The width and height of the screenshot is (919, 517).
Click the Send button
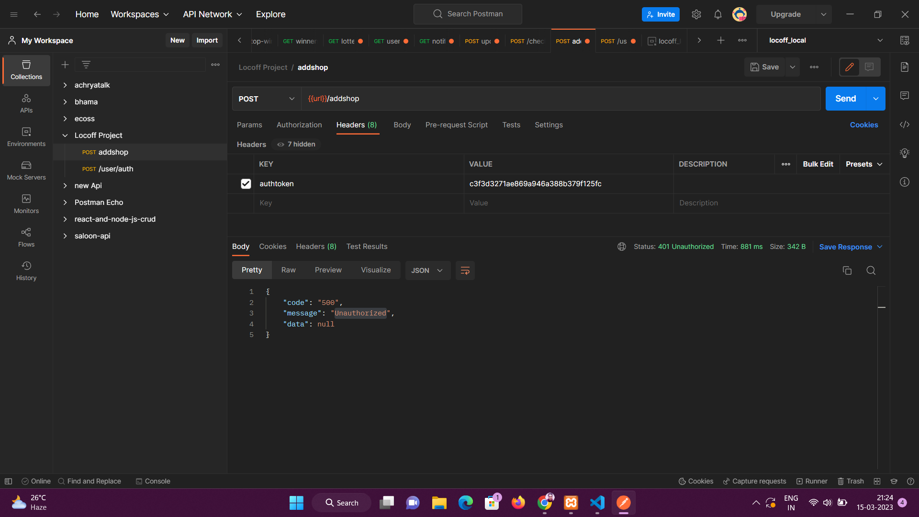pos(846,99)
